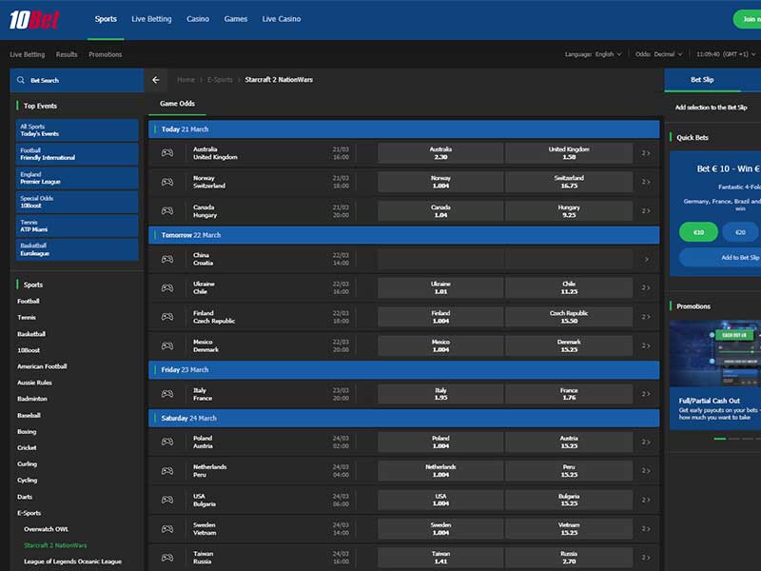Click Add to Bet Slip button
Screen dimensions: 761x571
(x=720, y=257)
